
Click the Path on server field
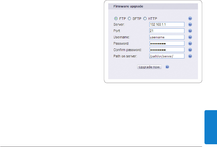click(x=167, y=56)
